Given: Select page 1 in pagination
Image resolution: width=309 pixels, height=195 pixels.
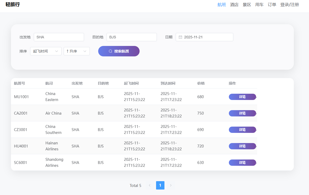Looking at the screenshot, I should pos(160,185).
